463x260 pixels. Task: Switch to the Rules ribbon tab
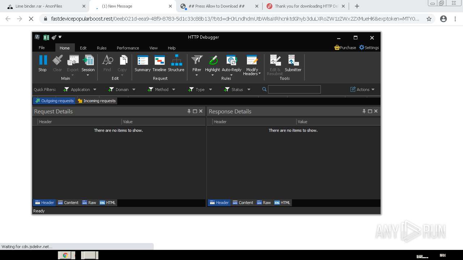[x=102, y=48]
